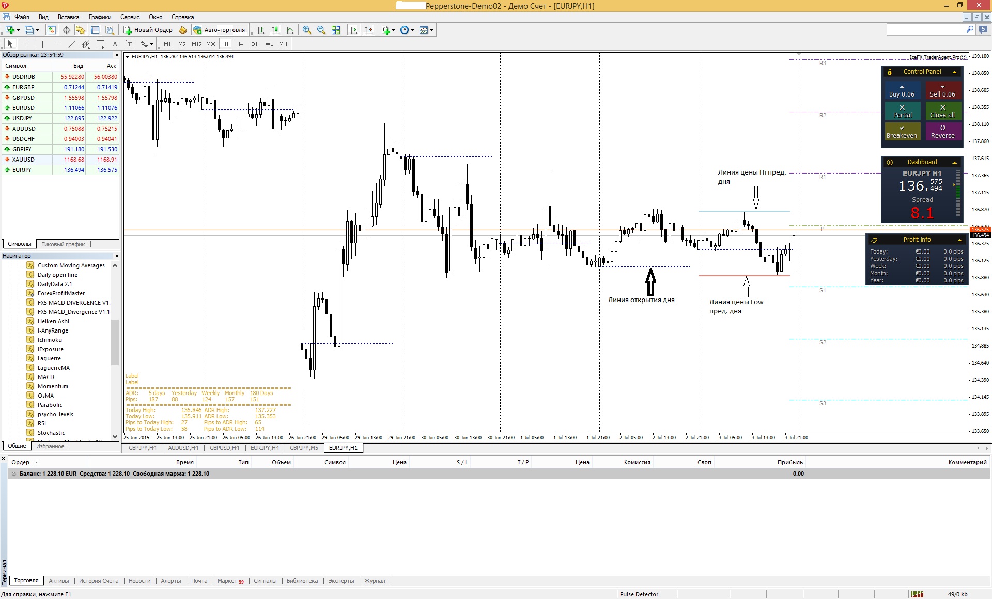
Task: Select the Fibonacci retracement tool
Action: [100, 44]
